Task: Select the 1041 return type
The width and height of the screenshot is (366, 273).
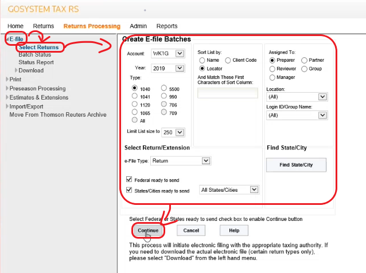Action: (x=135, y=96)
